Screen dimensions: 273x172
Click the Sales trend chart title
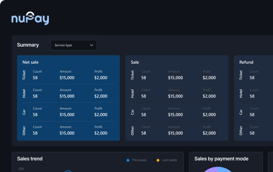(30, 159)
